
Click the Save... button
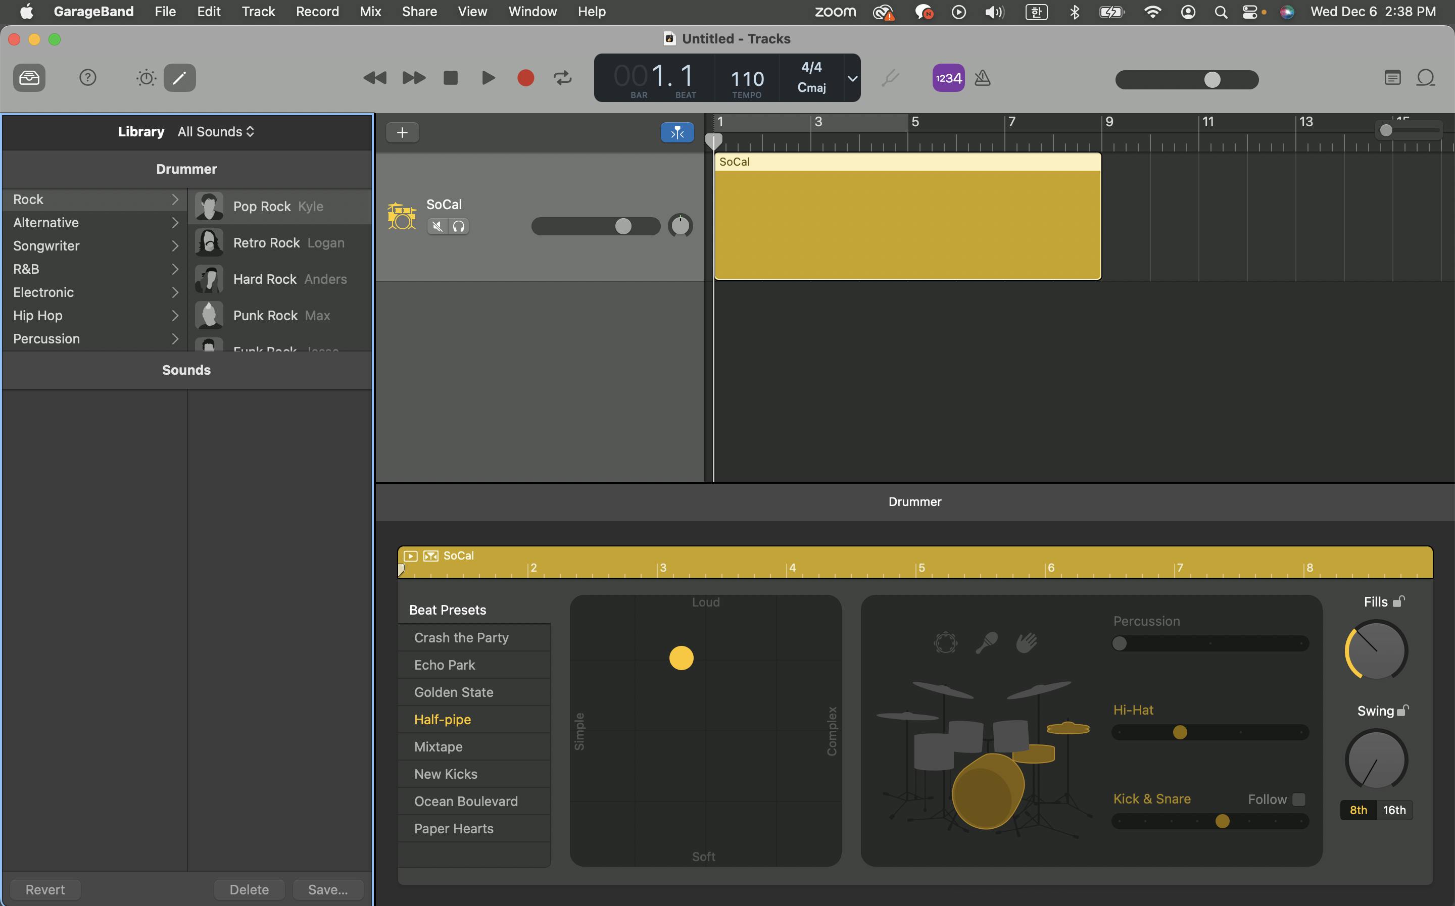[328, 890]
